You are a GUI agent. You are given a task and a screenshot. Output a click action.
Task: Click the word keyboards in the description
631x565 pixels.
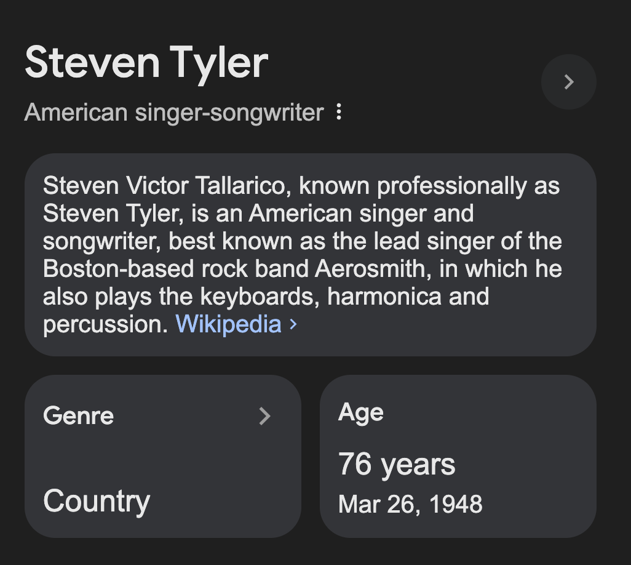point(260,297)
